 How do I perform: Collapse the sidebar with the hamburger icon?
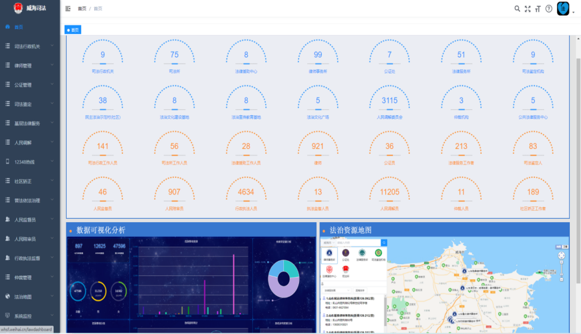(68, 8)
